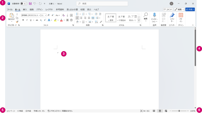Collapse the ribbon with the chevron
The image size is (202, 113).
[193, 25]
